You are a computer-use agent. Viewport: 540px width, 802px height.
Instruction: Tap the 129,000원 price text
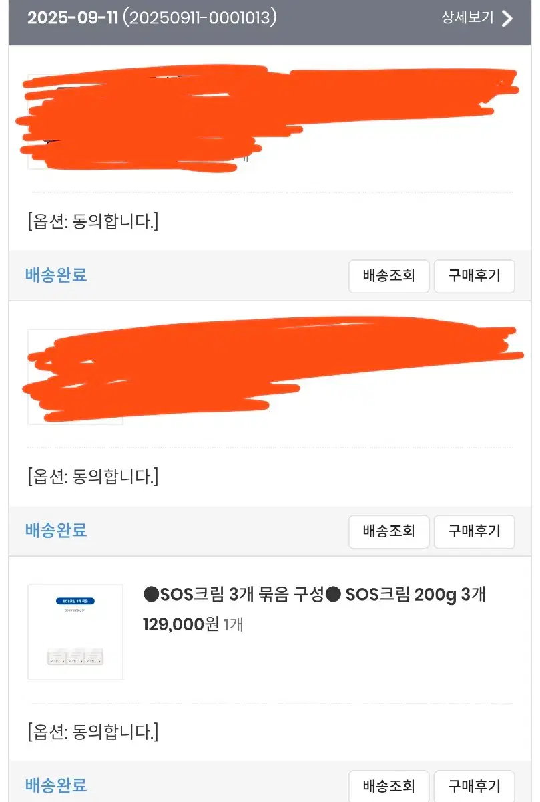[x=181, y=624]
